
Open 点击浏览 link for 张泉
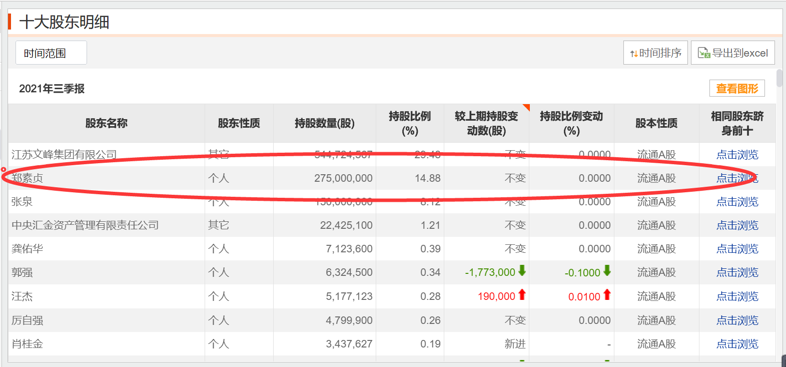[737, 202]
